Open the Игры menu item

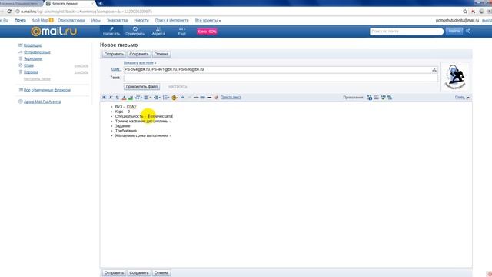tap(95, 21)
